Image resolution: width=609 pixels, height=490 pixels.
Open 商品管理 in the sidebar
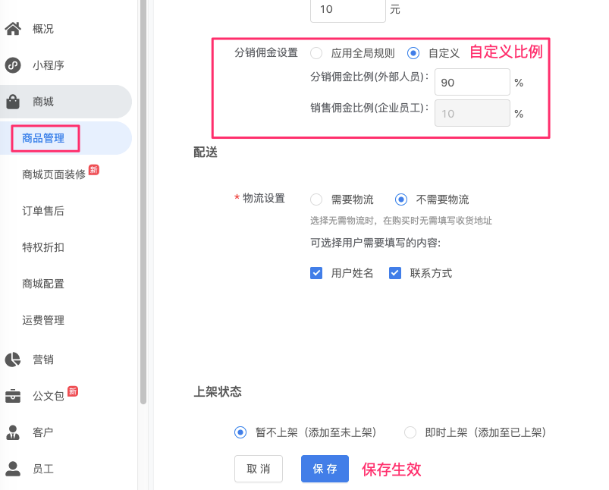tap(43, 138)
